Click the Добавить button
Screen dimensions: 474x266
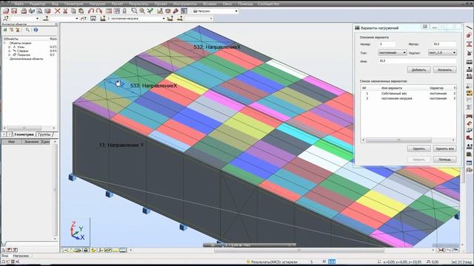418,69
